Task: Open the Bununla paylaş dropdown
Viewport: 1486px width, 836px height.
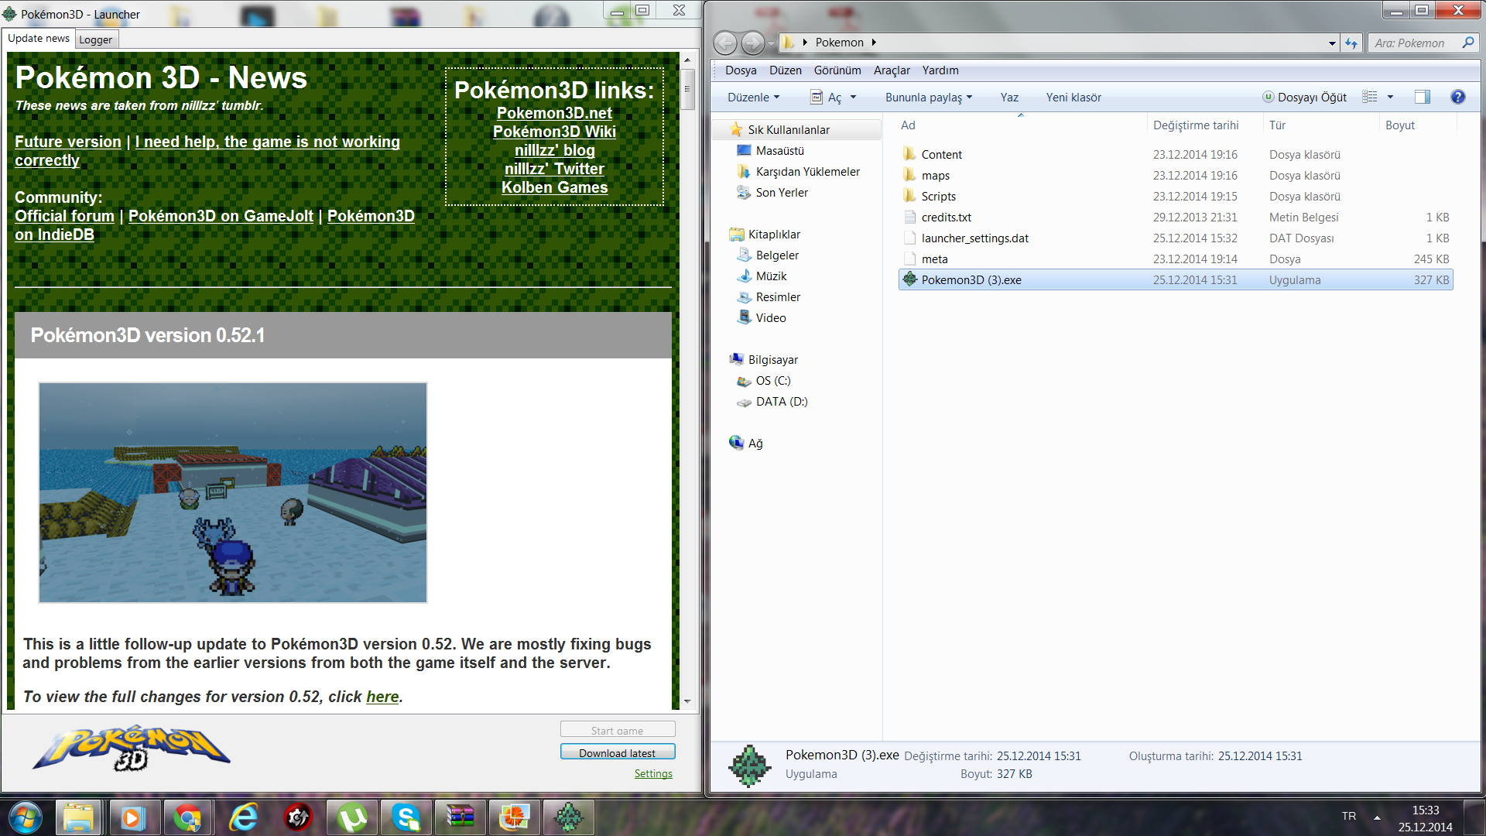Action: [x=928, y=97]
